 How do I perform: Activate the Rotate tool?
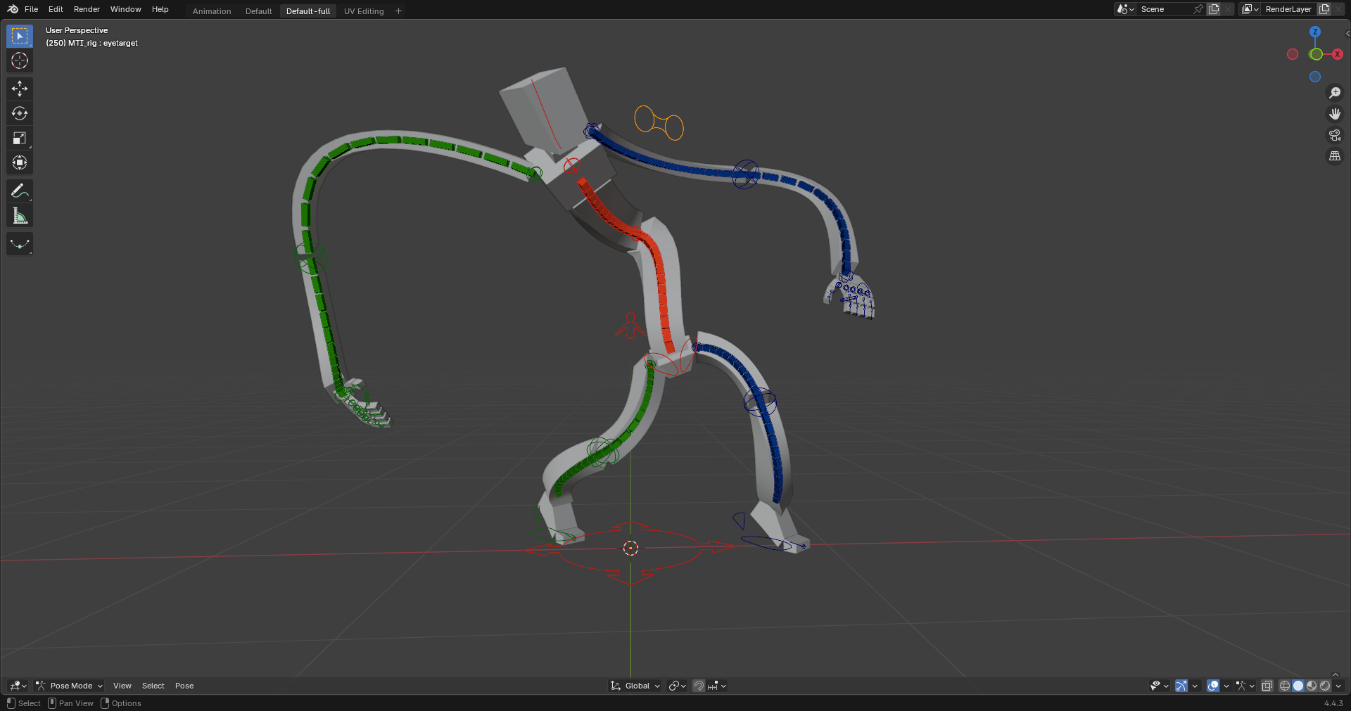[20, 113]
